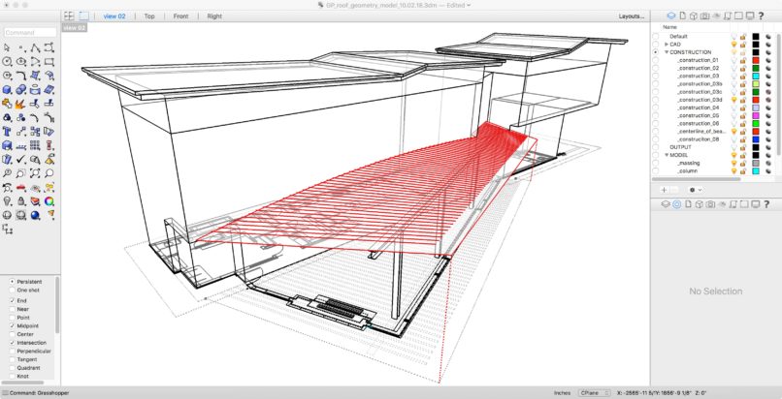Click the cyan color swatch for _construction_03

click(x=755, y=77)
